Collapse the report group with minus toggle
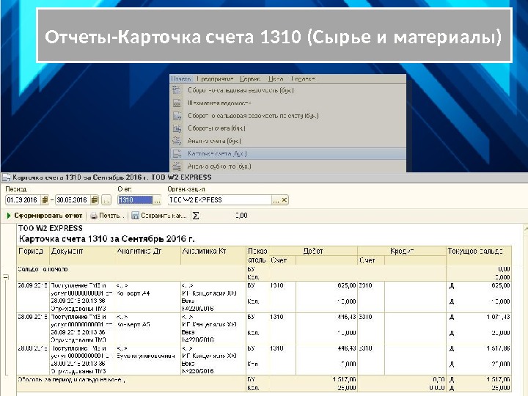The width and height of the screenshot is (528, 396). tap(6, 277)
